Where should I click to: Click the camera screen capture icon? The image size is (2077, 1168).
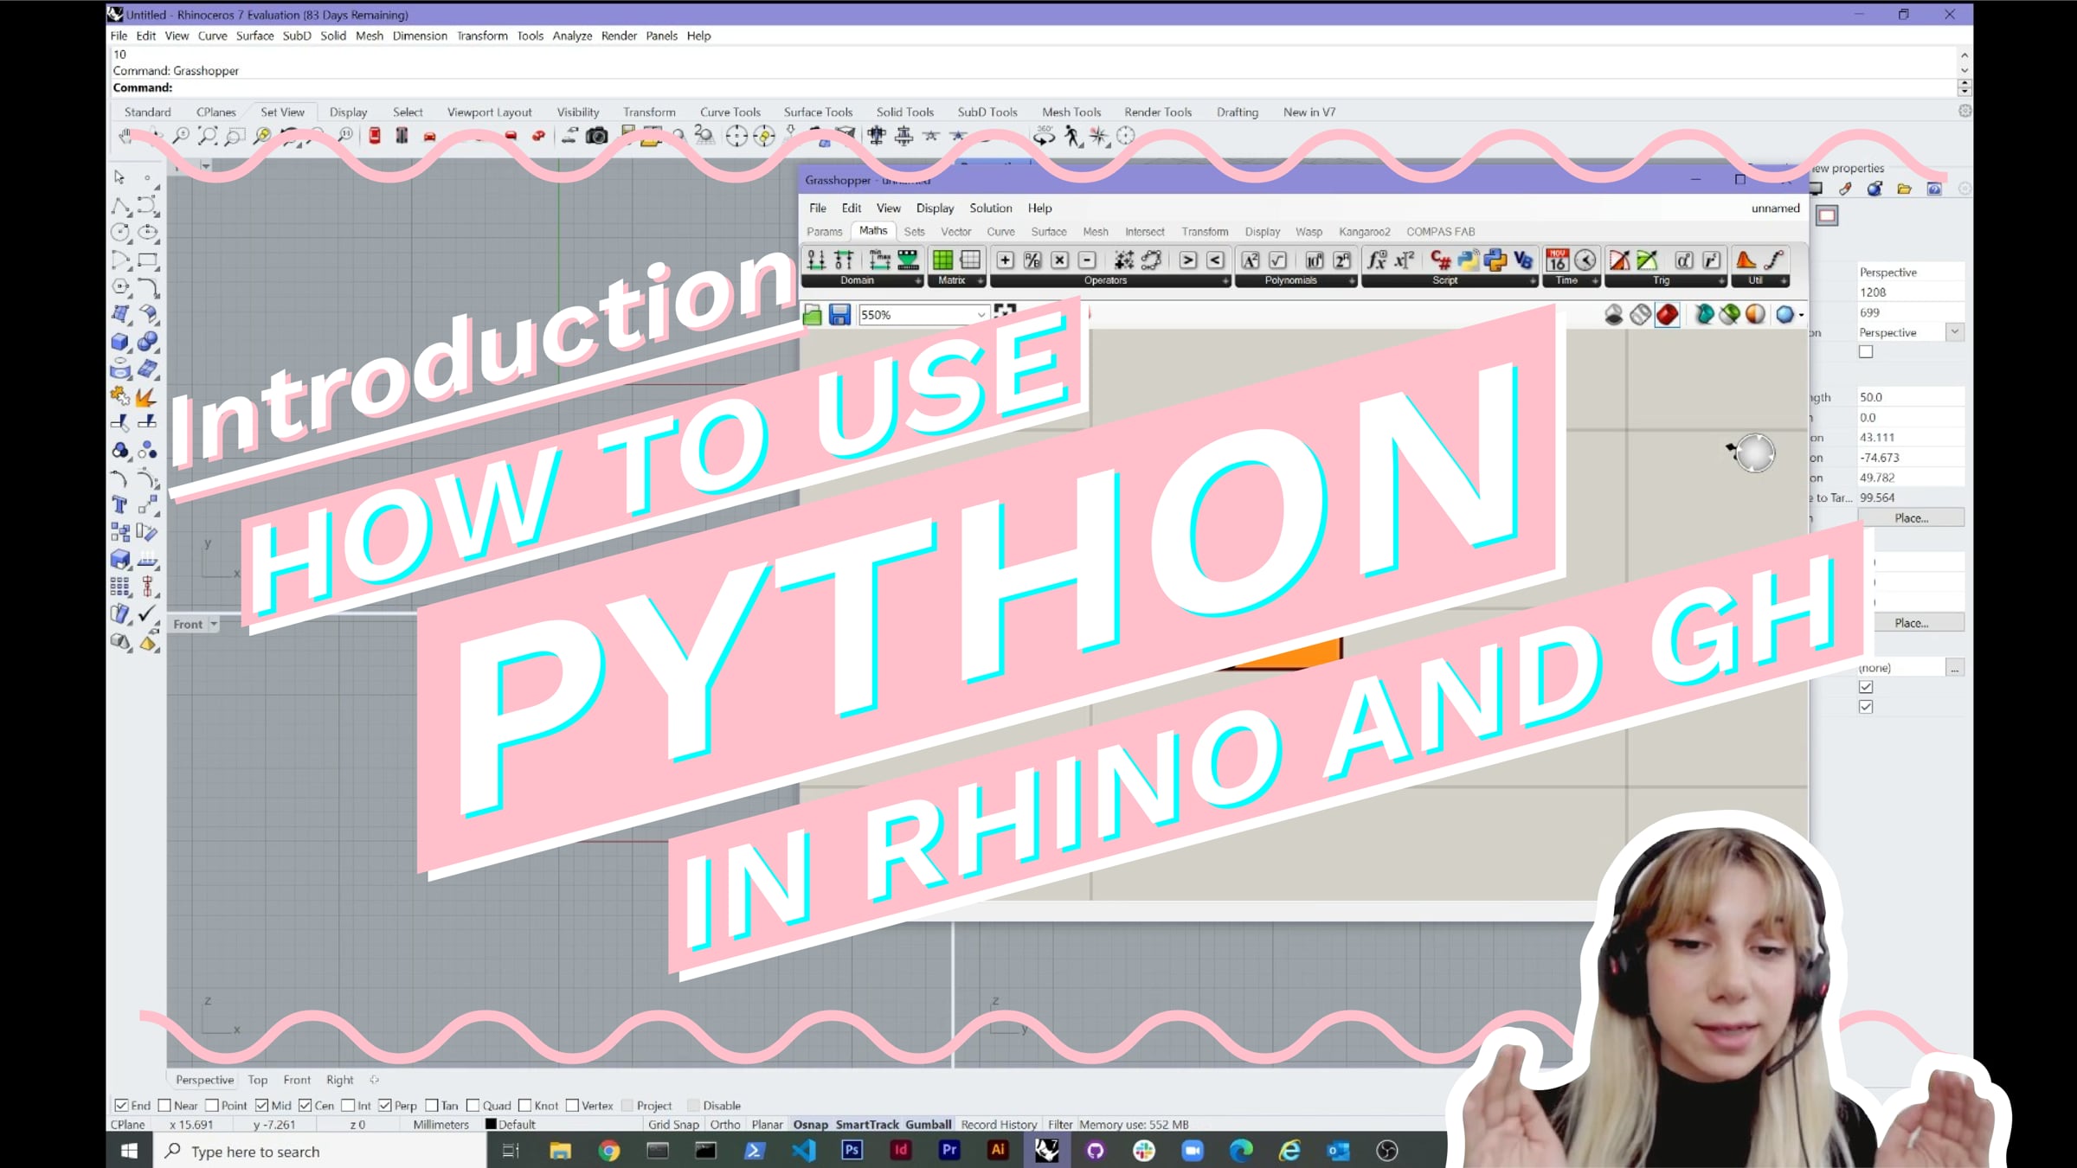[597, 136]
